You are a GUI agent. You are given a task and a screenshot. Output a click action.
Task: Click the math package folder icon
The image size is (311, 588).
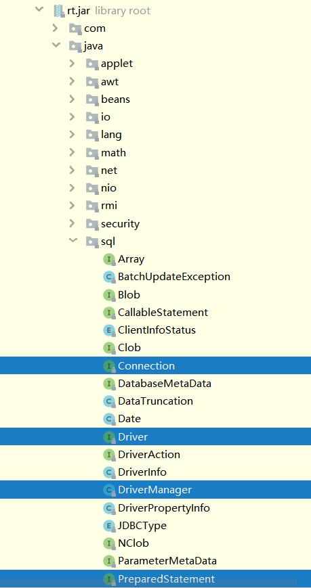91,153
